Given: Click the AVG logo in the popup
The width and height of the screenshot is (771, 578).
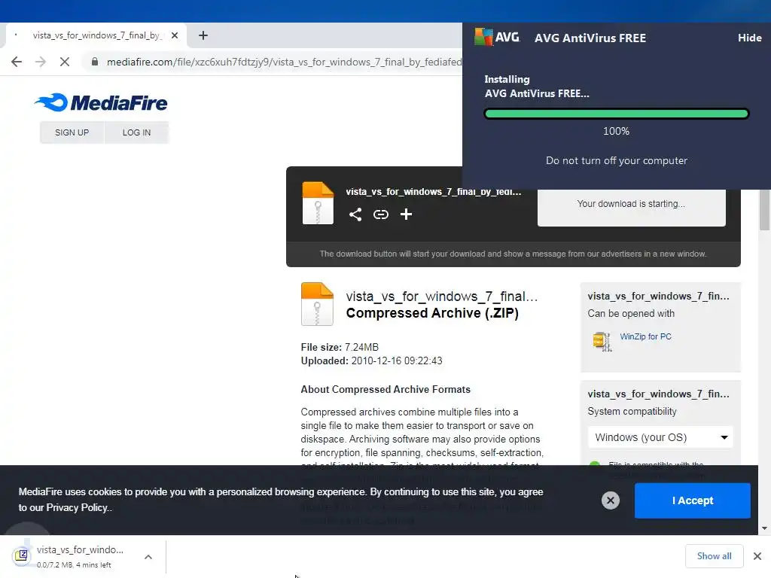Looking at the screenshot, I should click(x=497, y=38).
